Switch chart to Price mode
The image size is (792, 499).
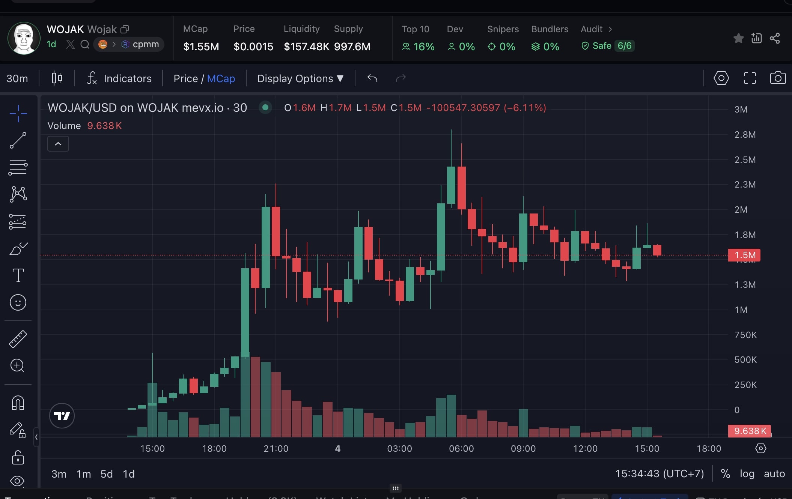point(185,78)
